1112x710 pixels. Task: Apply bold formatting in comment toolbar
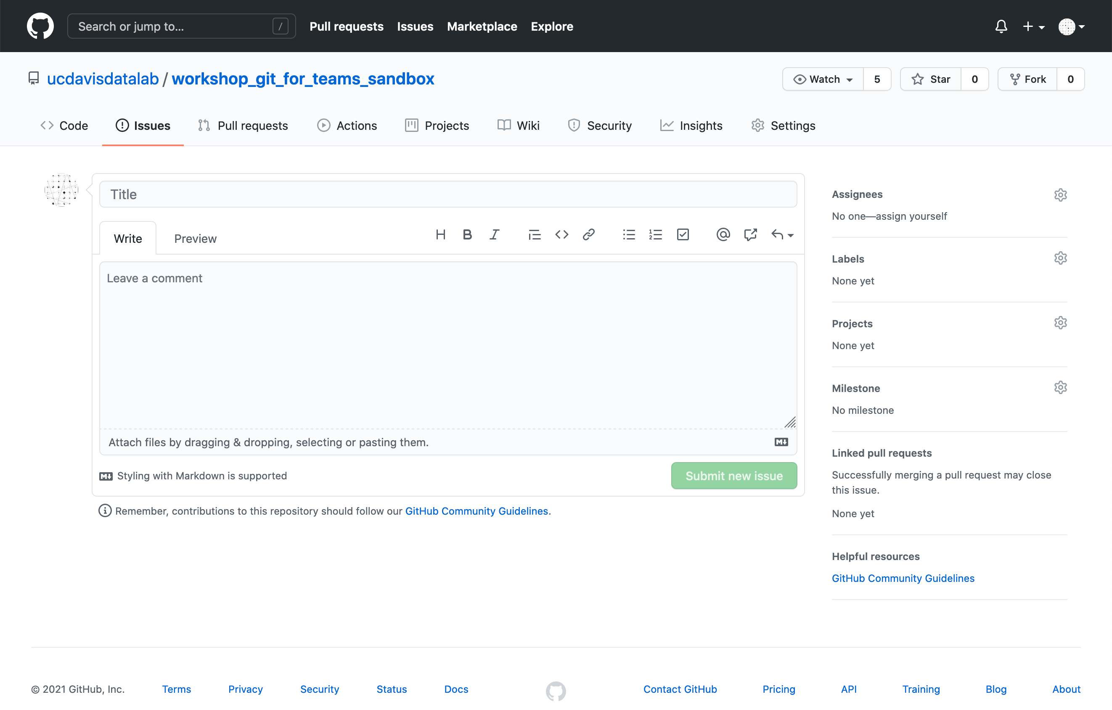467,234
